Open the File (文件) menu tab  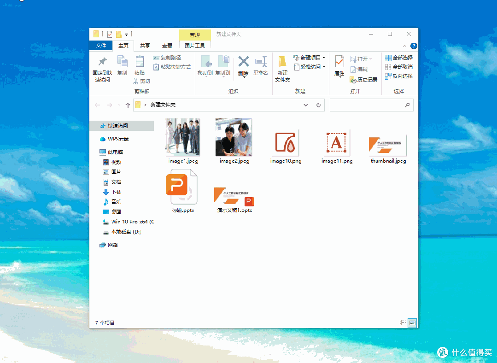101,45
